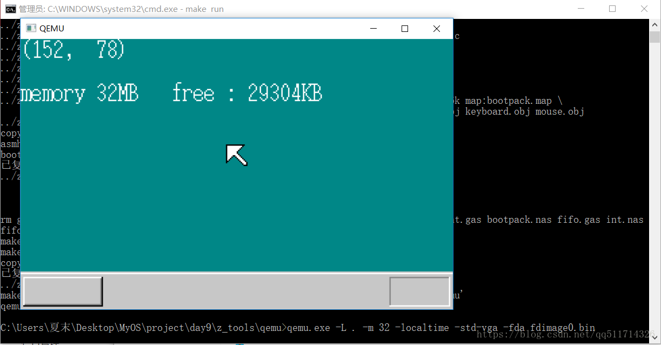Click "bootpack.nas fifo.gas int.nas" line in cmd
The image size is (661, 345).
click(x=565, y=220)
